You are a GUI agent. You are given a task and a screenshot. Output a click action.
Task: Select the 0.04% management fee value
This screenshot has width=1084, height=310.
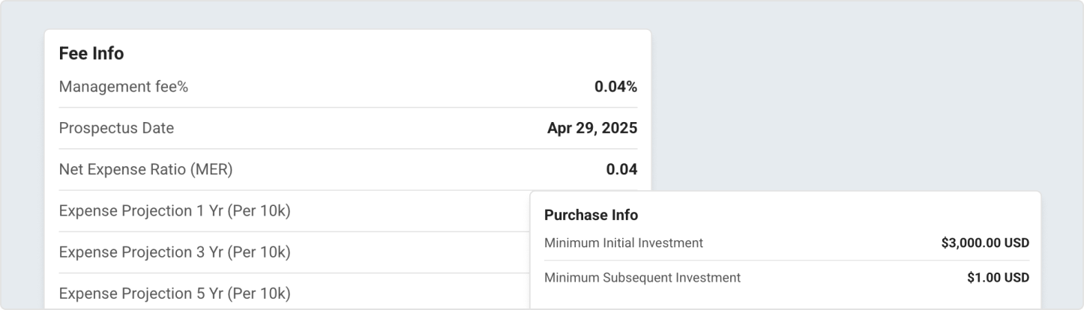[615, 87]
